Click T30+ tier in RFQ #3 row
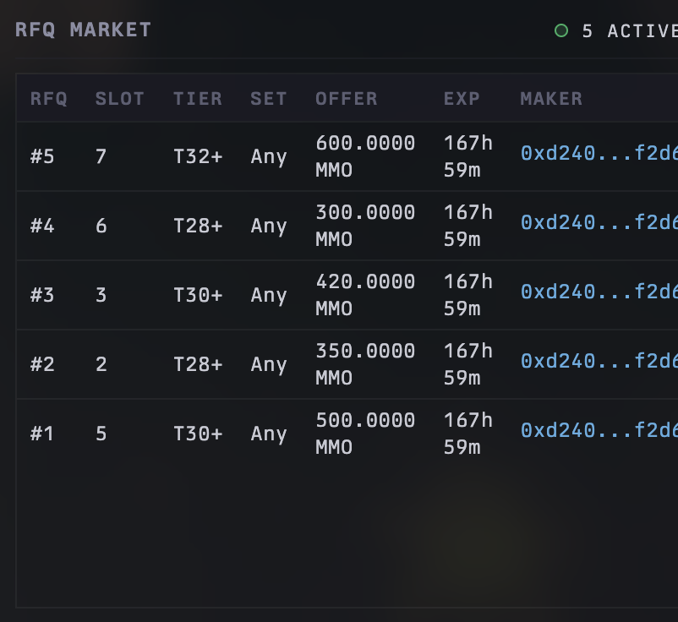This screenshot has height=622, width=678. pyautogui.click(x=198, y=295)
